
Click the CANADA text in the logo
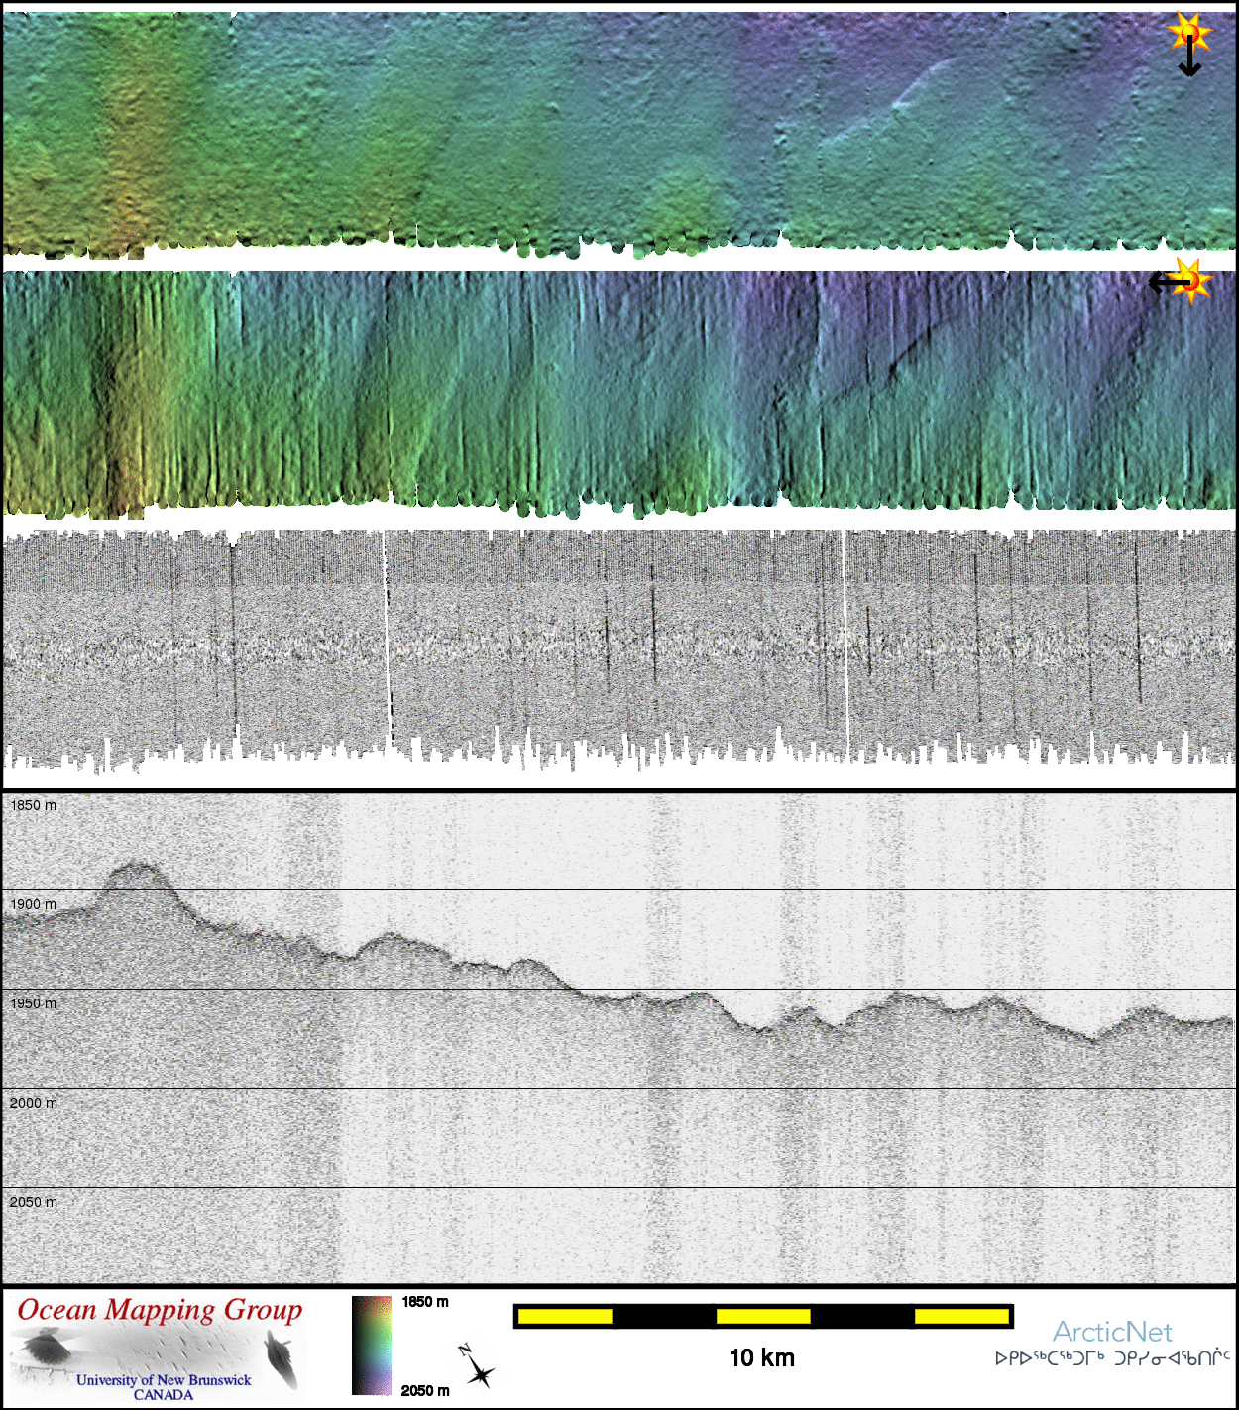(164, 1394)
